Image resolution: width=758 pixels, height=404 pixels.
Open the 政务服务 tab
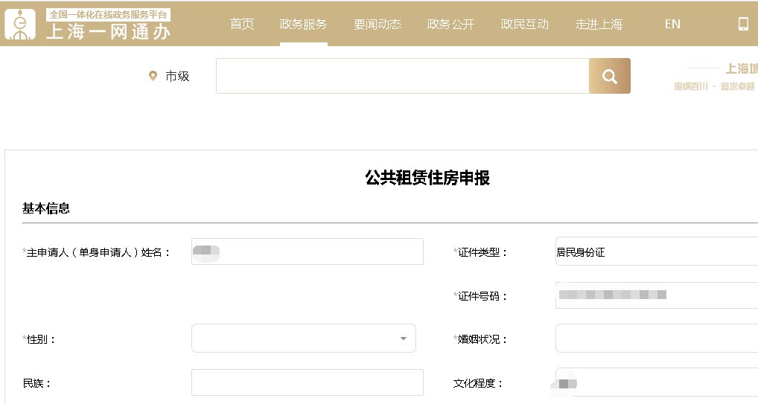pyautogui.click(x=303, y=24)
